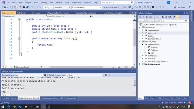Collapse the ToString method outlining box on line 13
The image size is (194, 109).
click(x=19, y=38)
